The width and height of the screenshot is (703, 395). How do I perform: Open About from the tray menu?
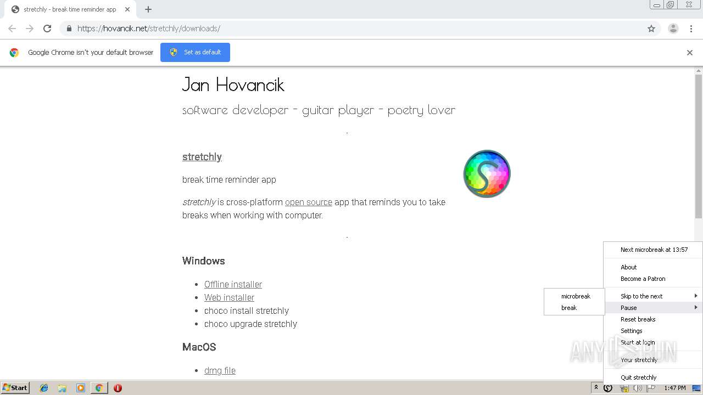point(653,267)
